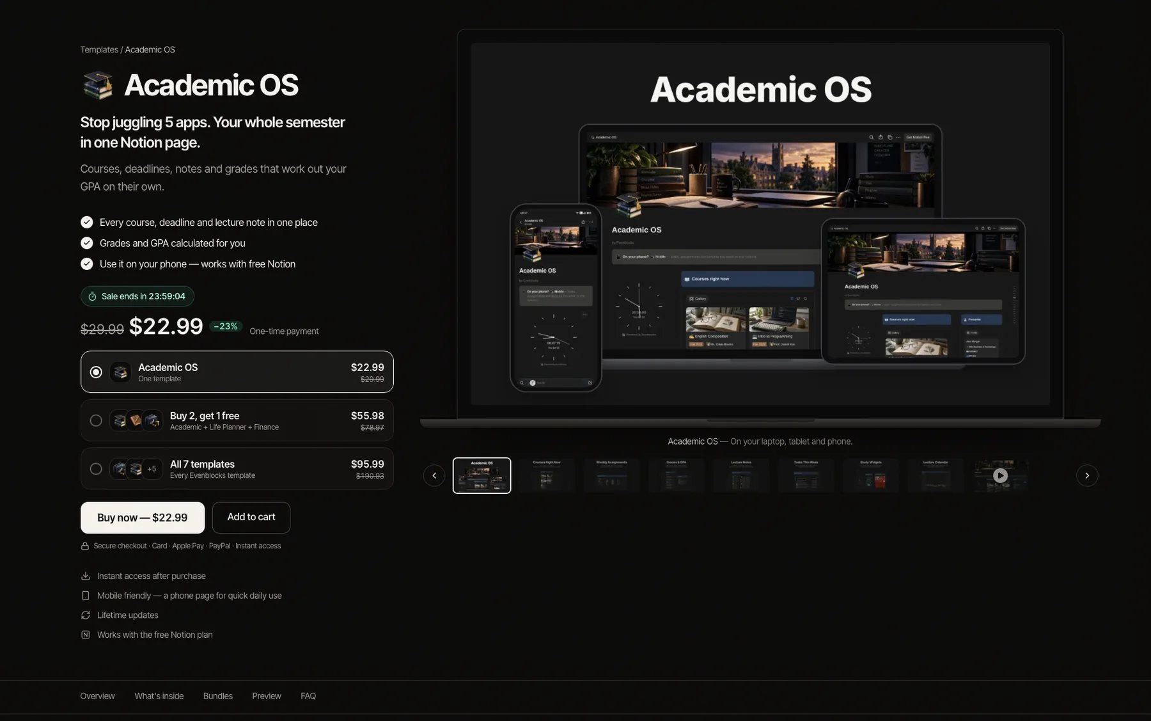Open the FAQ tab

(308, 696)
